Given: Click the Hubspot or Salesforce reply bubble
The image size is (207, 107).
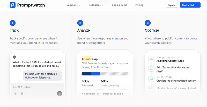Looking at the screenshot, I should click(42, 76).
